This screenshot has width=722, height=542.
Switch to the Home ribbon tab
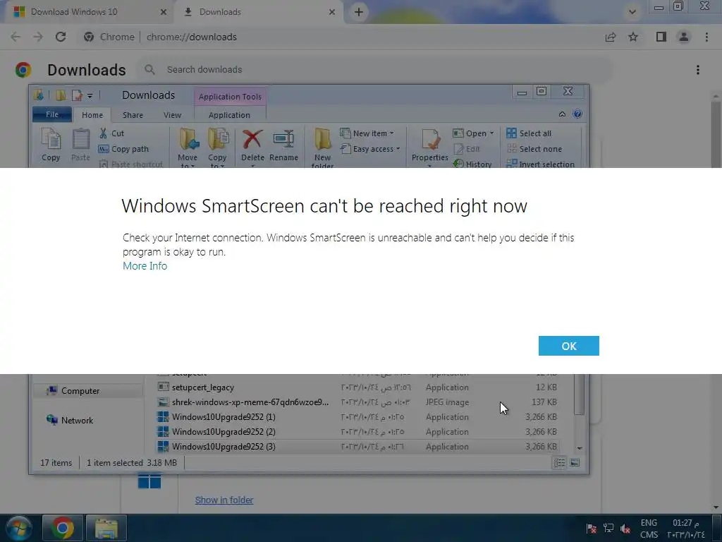pos(92,115)
